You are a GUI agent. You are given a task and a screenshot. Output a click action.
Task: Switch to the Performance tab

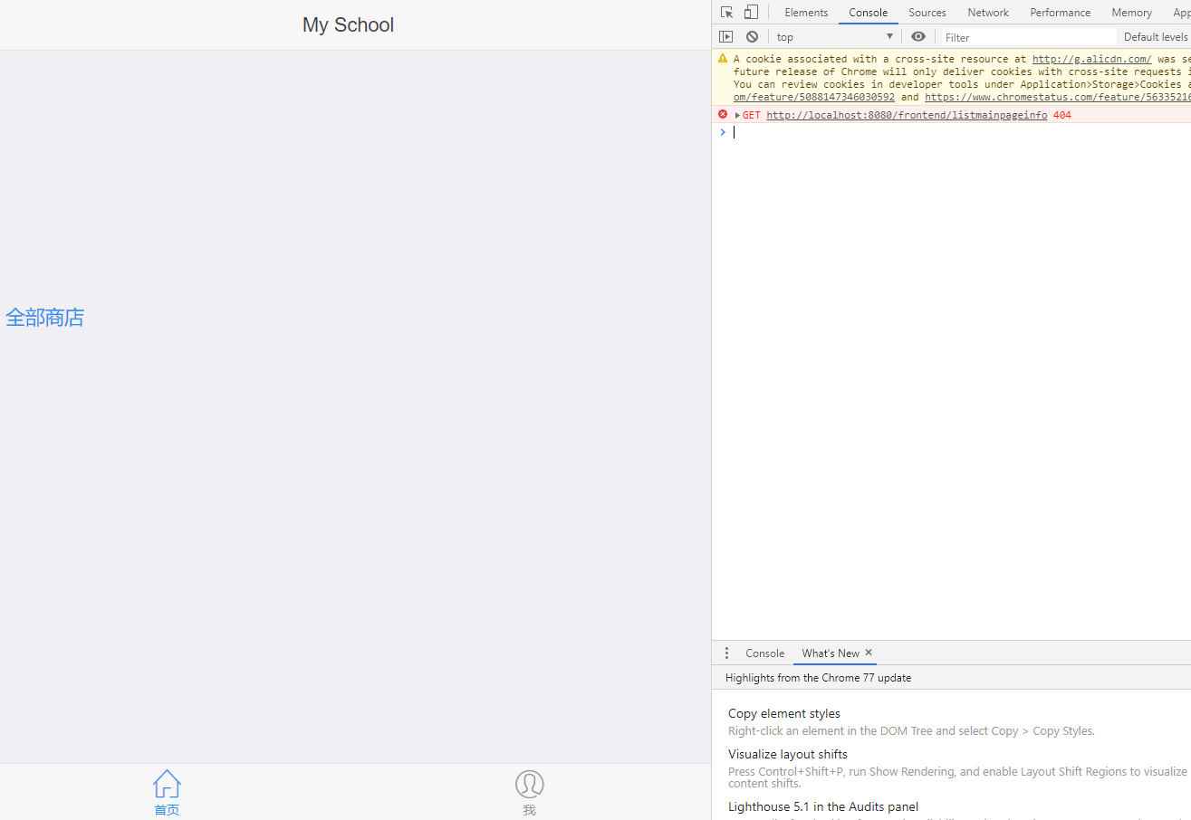coord(1061,13)
